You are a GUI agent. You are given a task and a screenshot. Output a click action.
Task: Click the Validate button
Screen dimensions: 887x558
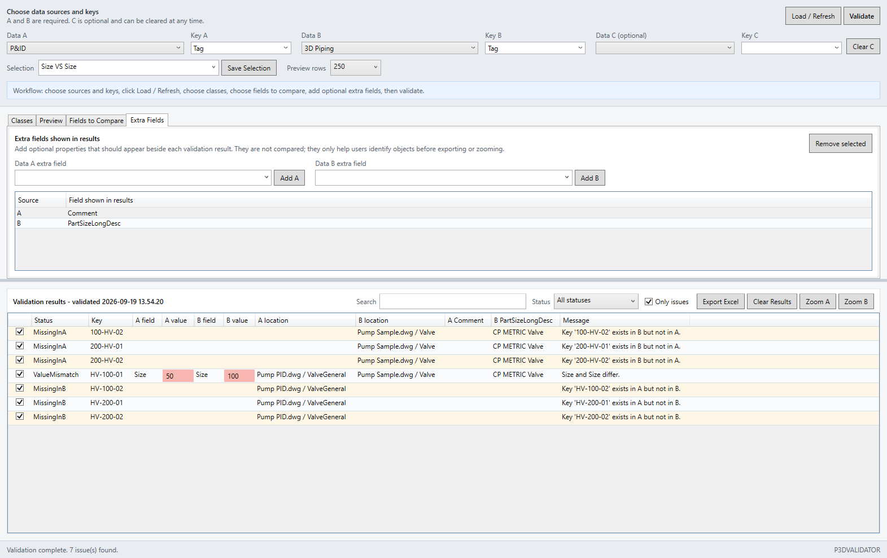point(862,16)
